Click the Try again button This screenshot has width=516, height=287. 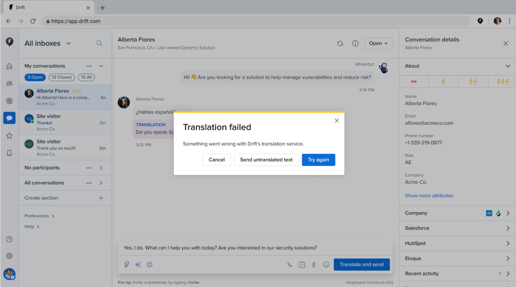318,160
